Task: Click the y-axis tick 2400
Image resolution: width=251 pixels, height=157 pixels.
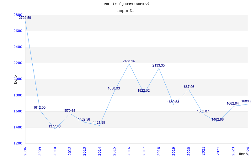Action: point(18,47)
